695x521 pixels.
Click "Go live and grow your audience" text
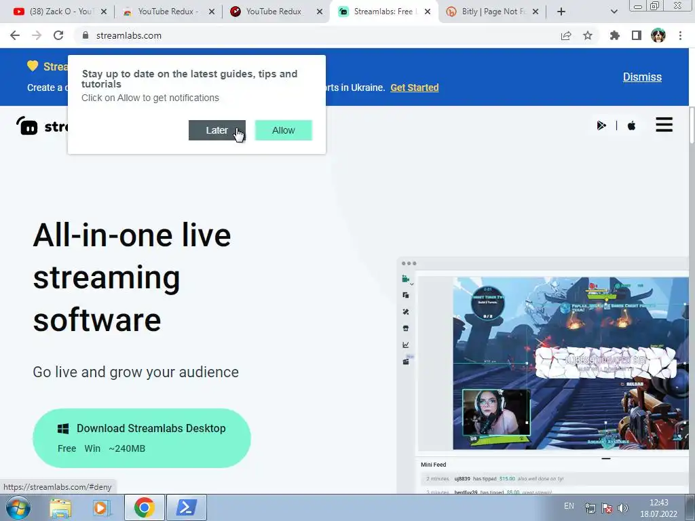[136, 372]
